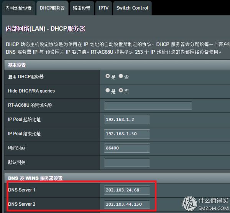Click the DNS Server 1 address field
Viewport: 230px width, 213px height.
127,190
